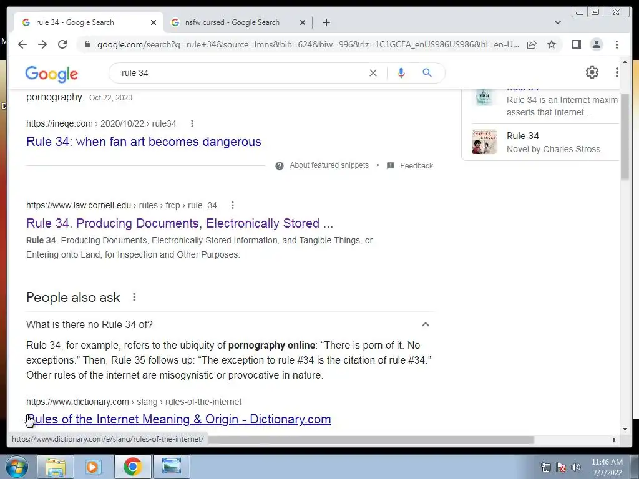Click the Feedback flag icon
Viewport: 639px width, 479px height.
391,165
